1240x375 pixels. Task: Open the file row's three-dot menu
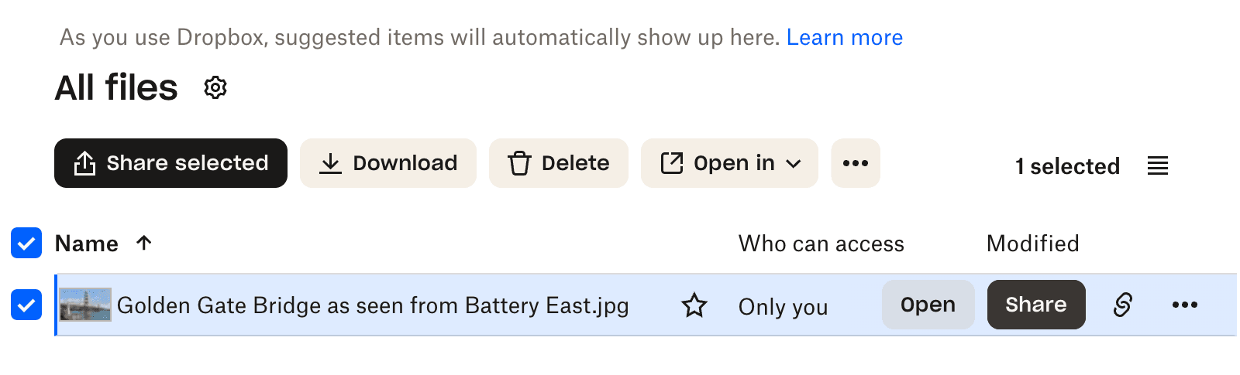(x=1184, y=305)
